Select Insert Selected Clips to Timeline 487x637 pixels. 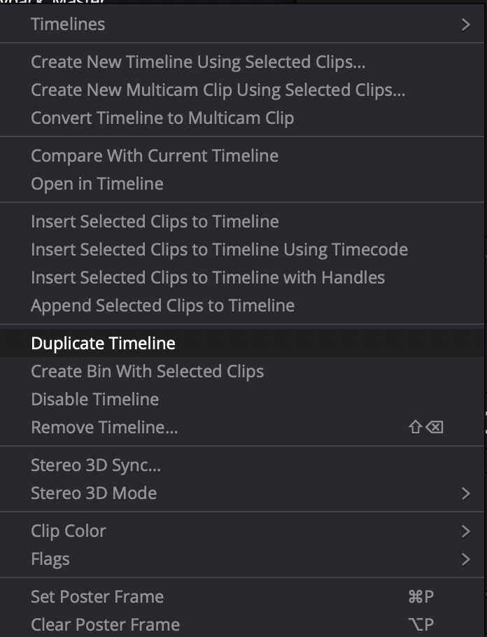coord(242,222)
